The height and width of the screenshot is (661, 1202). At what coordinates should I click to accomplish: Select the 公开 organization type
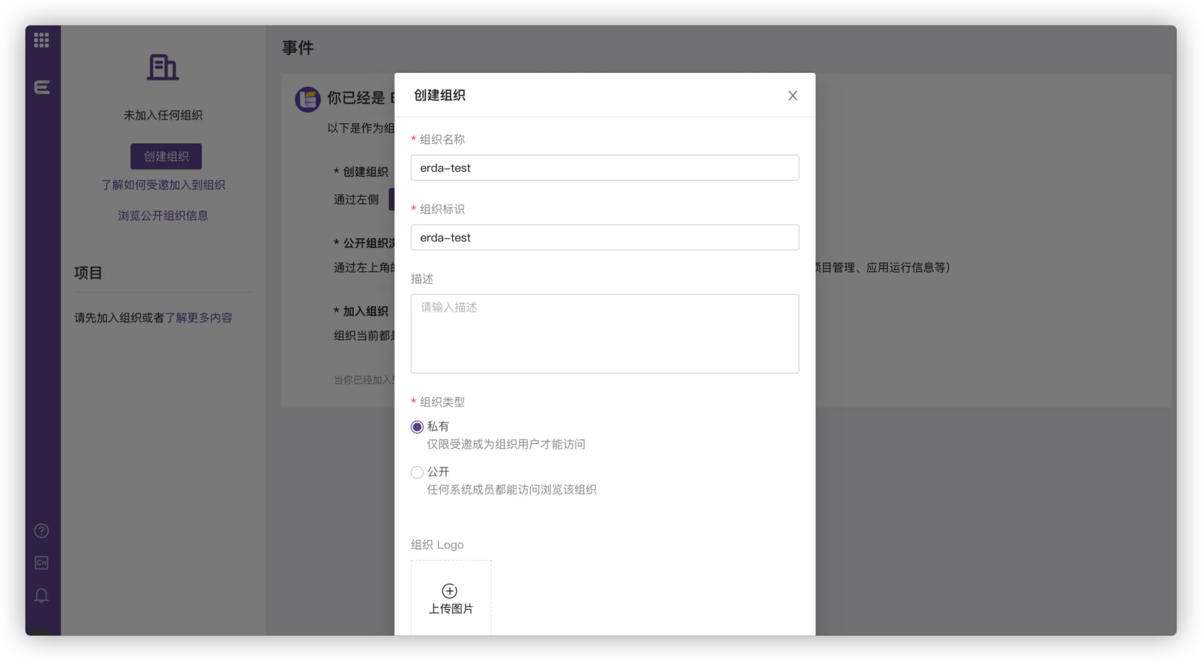(417, 472)
